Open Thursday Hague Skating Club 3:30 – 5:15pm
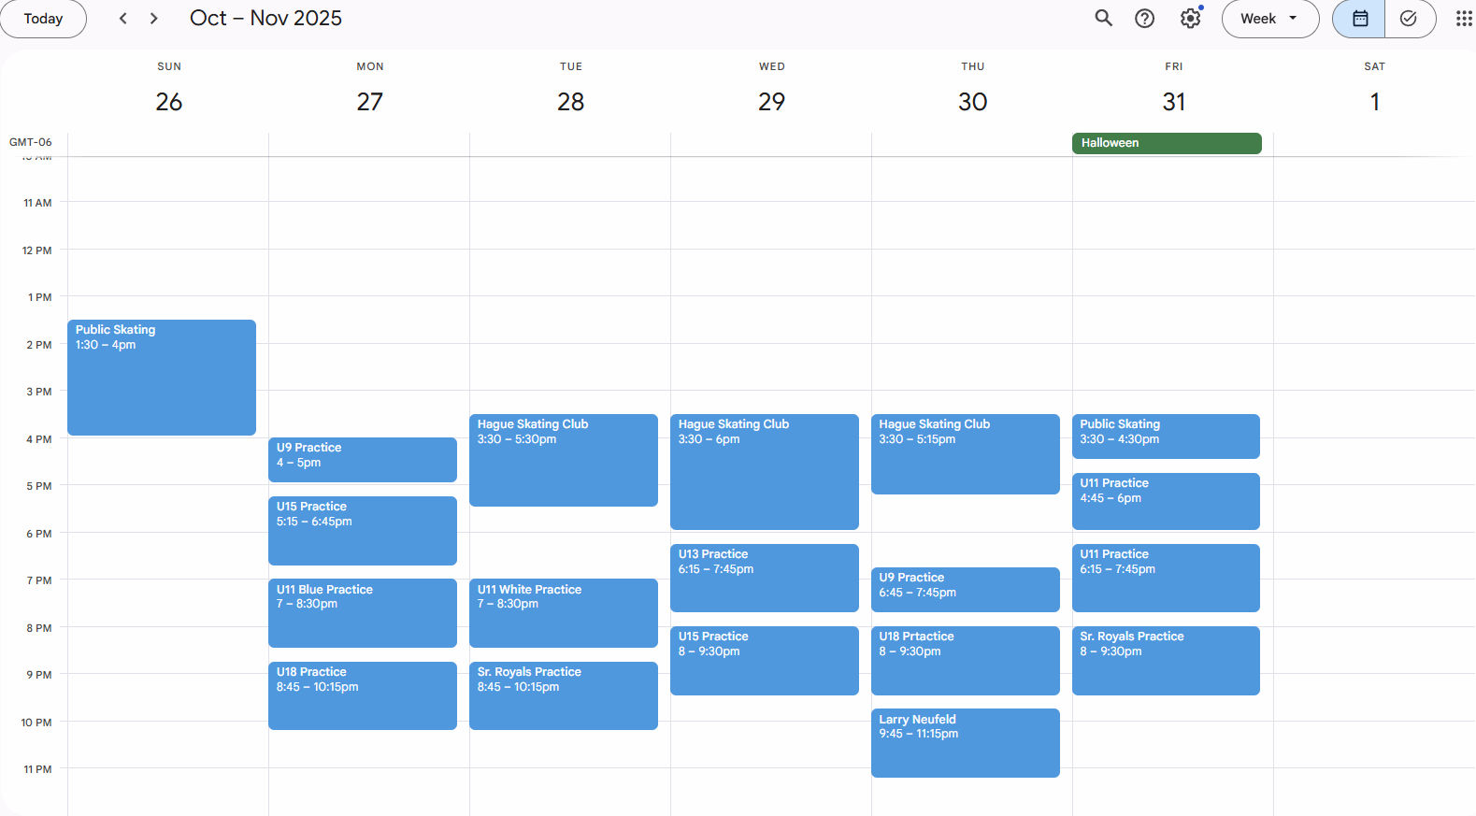The height and width of the screenshot is (816, 1476). pyautogui.click(x=966, y=454)
